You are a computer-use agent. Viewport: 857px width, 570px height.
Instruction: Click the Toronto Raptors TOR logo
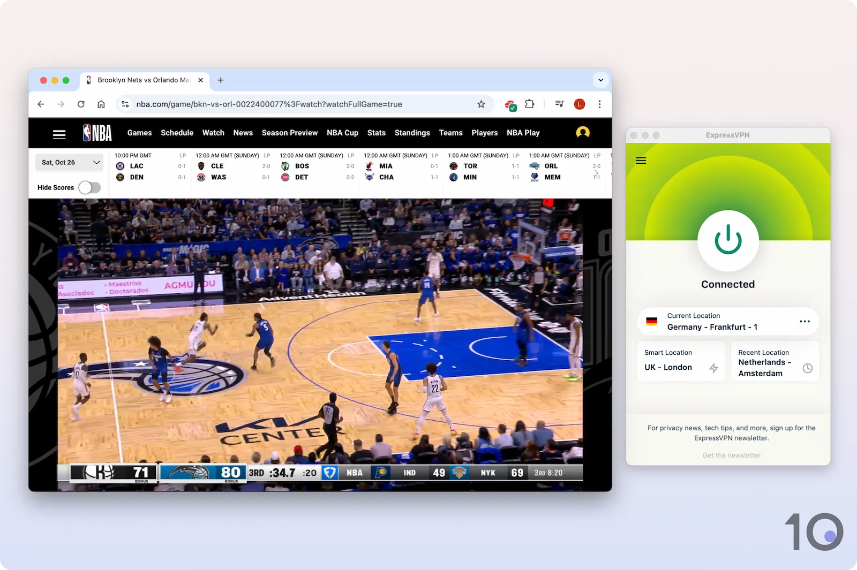click(x=454, y=166)
